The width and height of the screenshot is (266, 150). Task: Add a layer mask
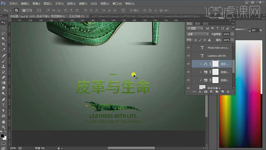tap(206, 92)
